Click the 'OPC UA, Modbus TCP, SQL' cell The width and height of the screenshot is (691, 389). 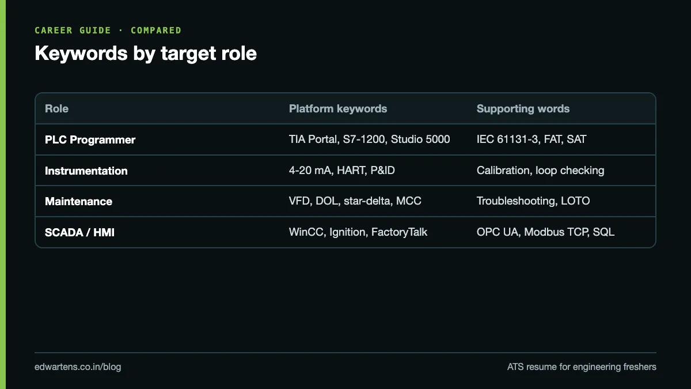545,232
